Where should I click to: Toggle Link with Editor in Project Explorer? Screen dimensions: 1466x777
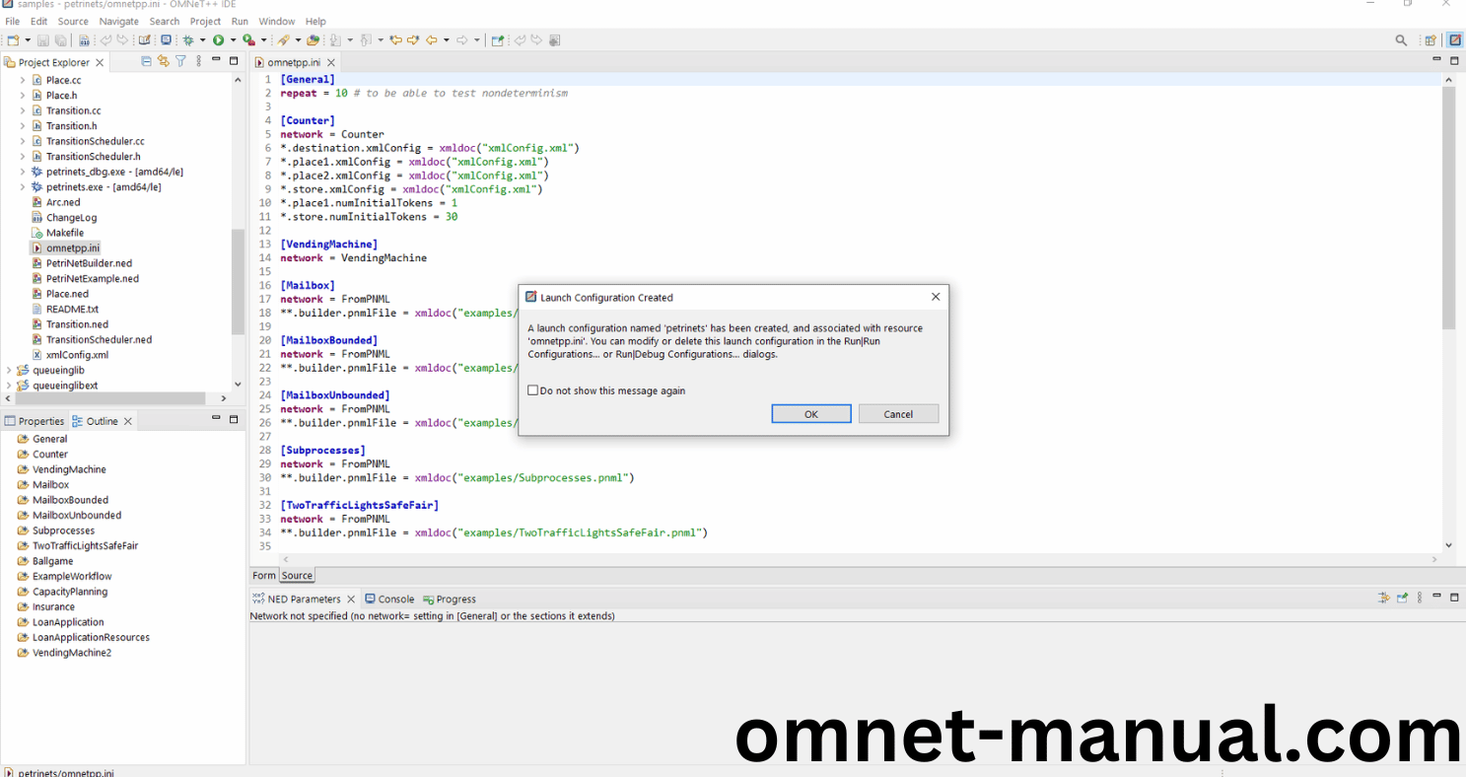[x=164, y=61]
